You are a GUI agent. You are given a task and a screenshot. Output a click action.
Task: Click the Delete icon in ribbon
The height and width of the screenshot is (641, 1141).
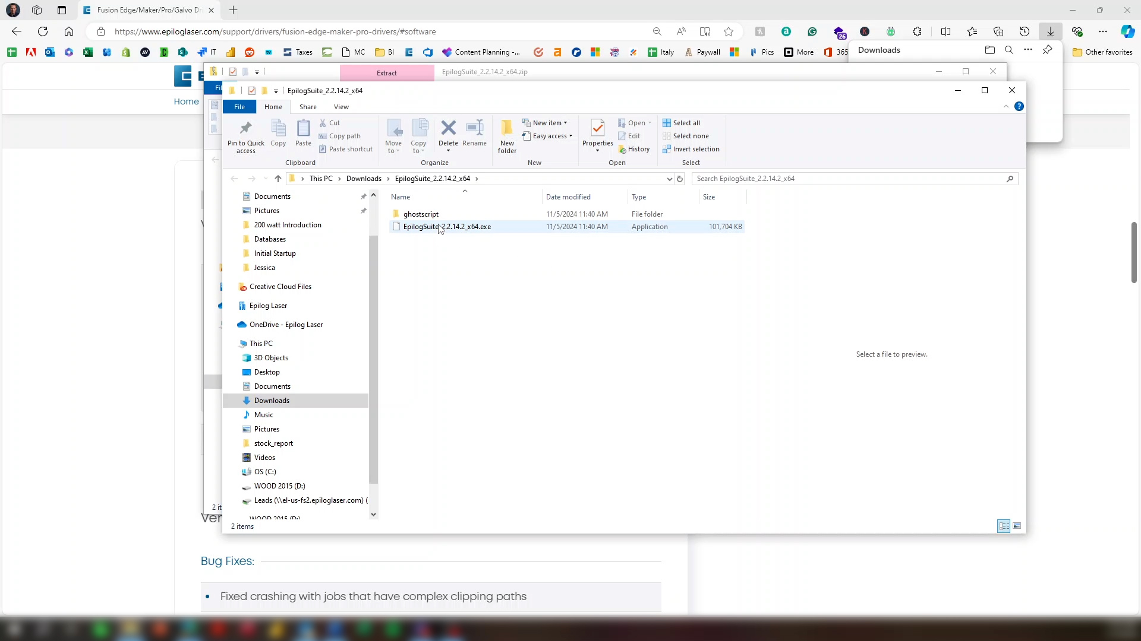[x=448, y=128]
